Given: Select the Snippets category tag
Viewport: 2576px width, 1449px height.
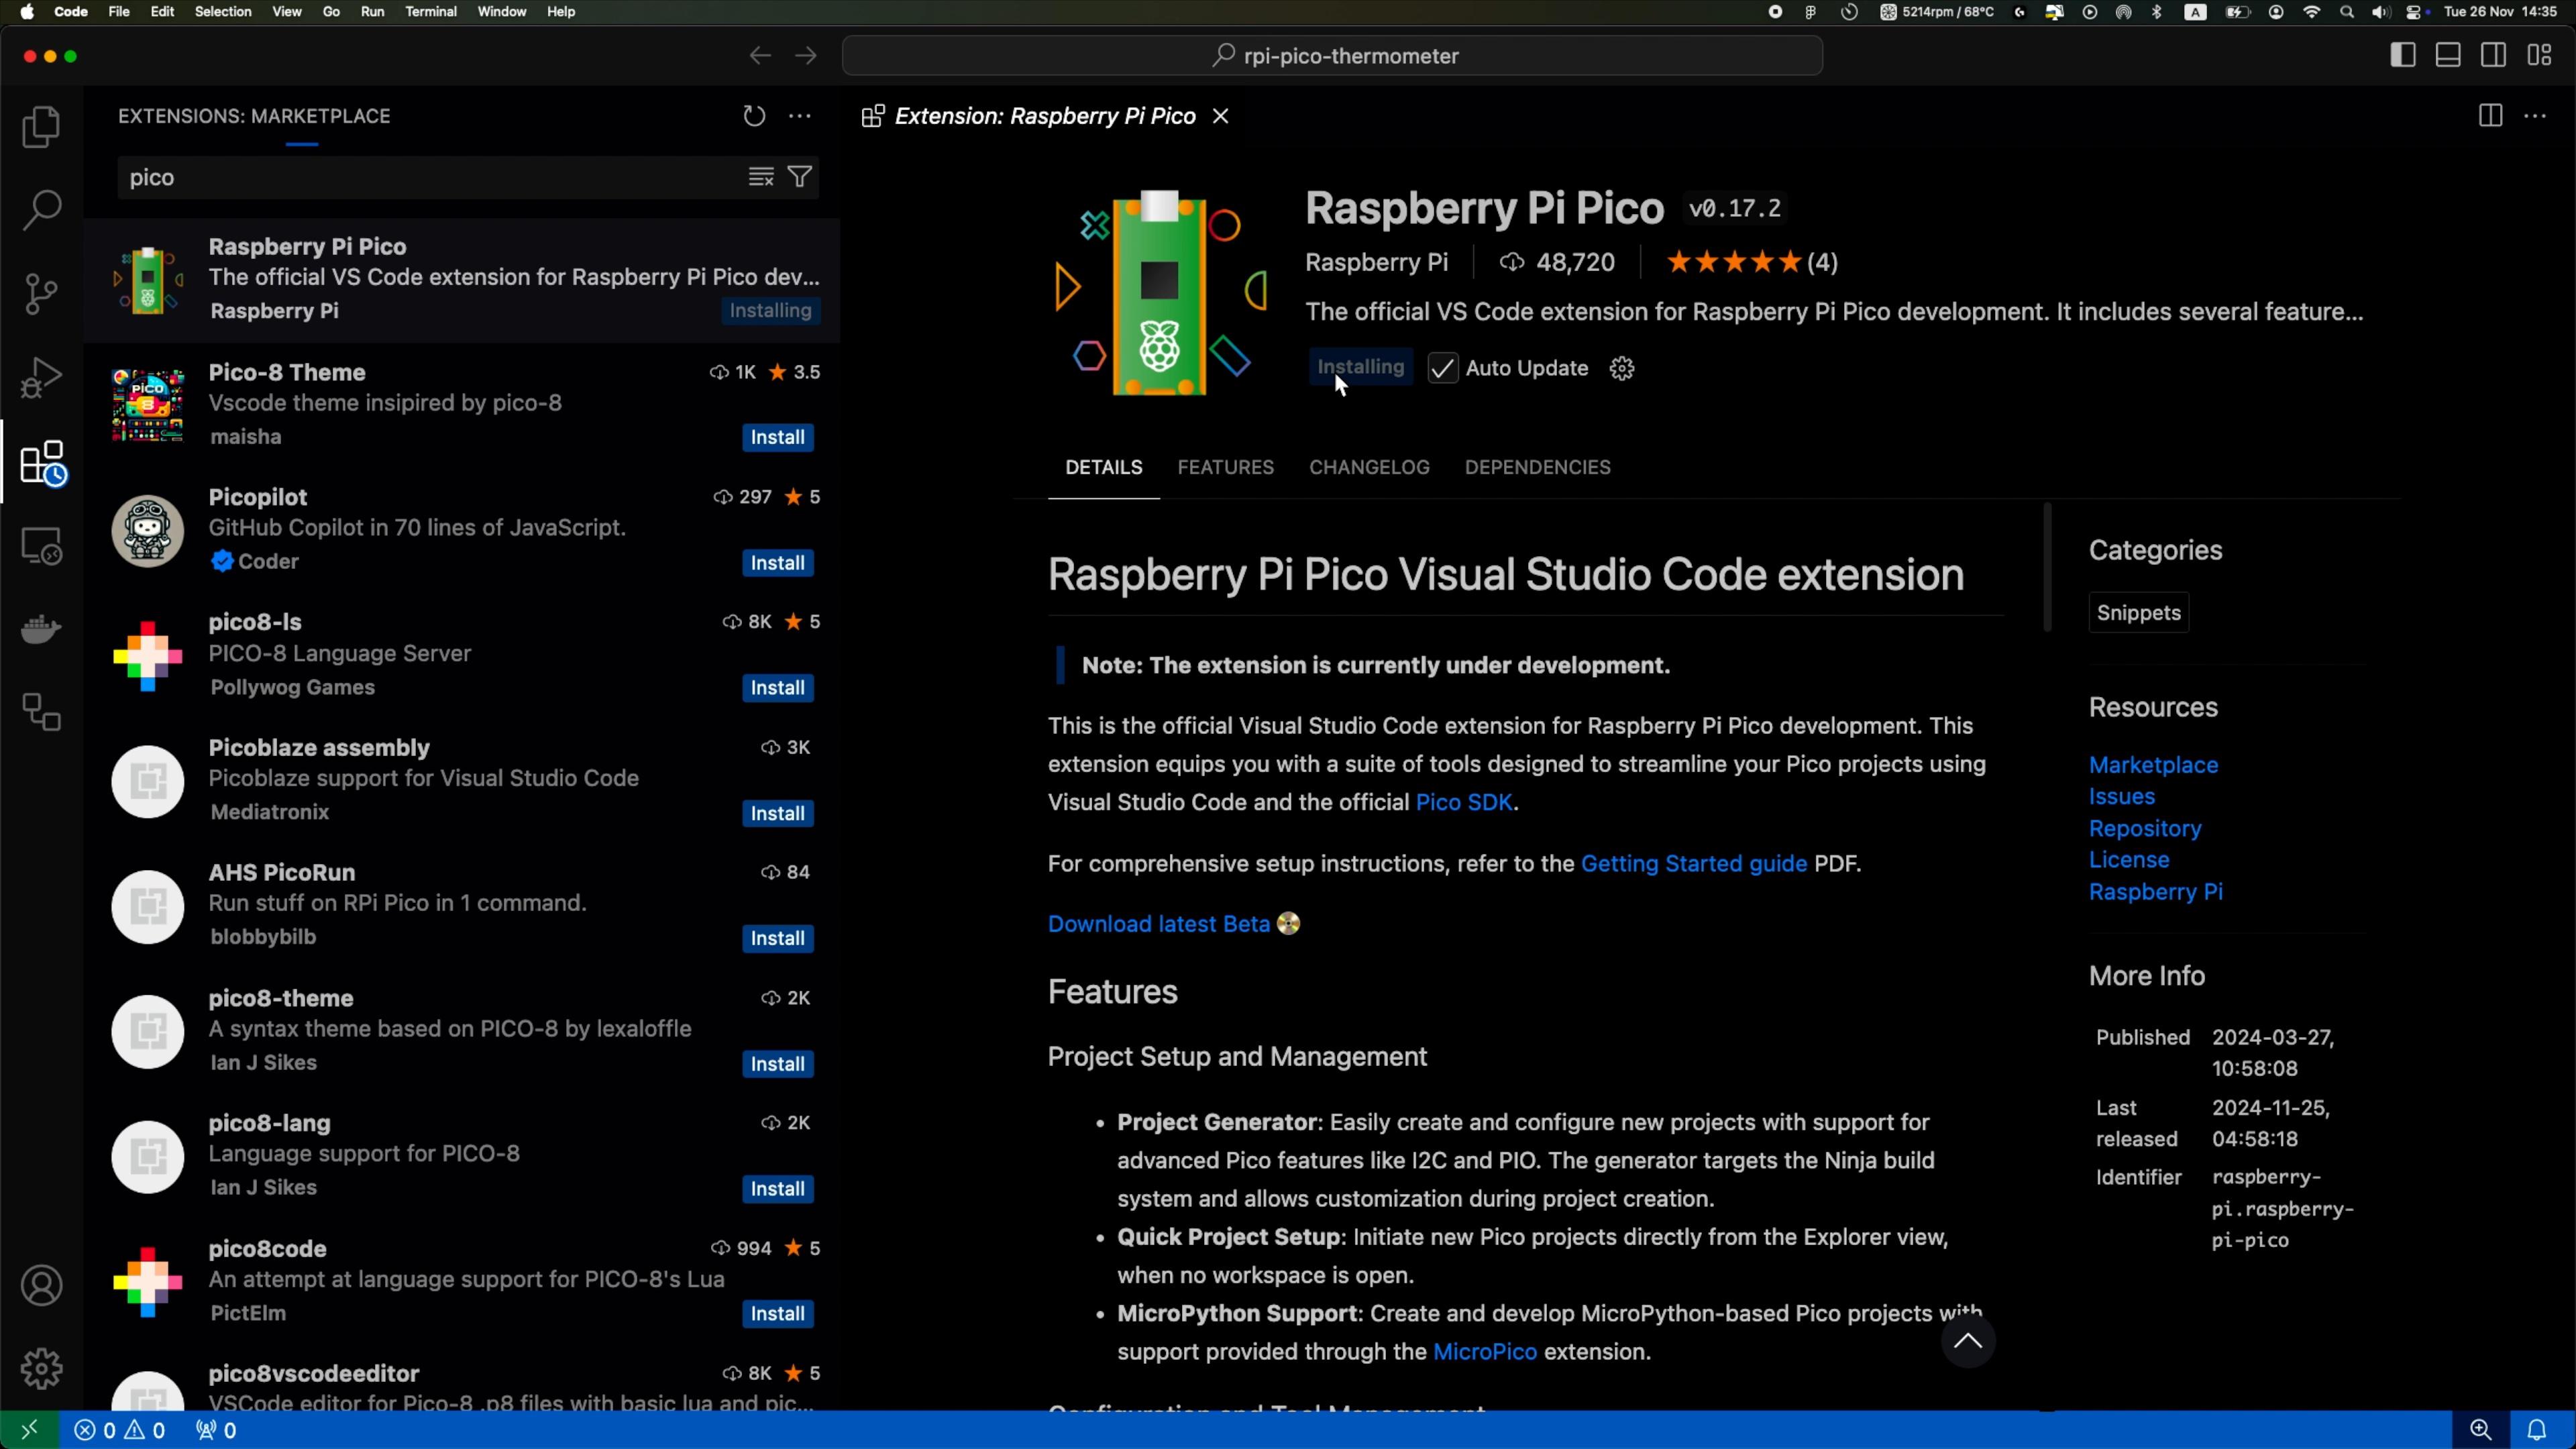Looking at the screenshot, I should [2138, 613].
